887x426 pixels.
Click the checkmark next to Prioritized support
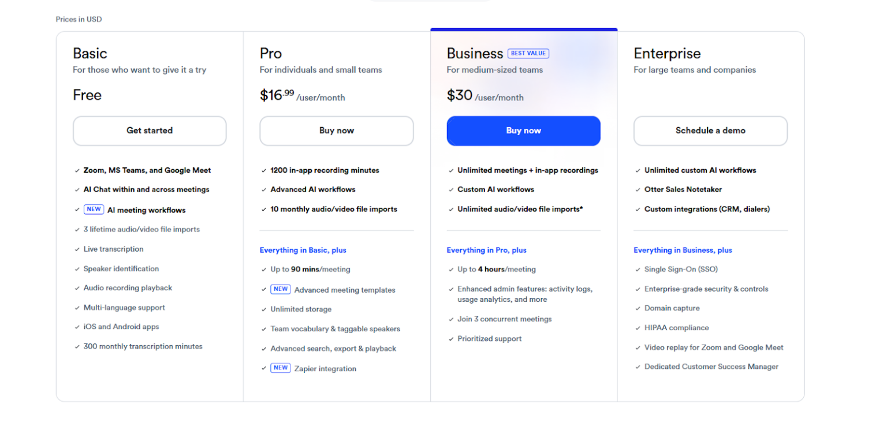pos(451,339)
